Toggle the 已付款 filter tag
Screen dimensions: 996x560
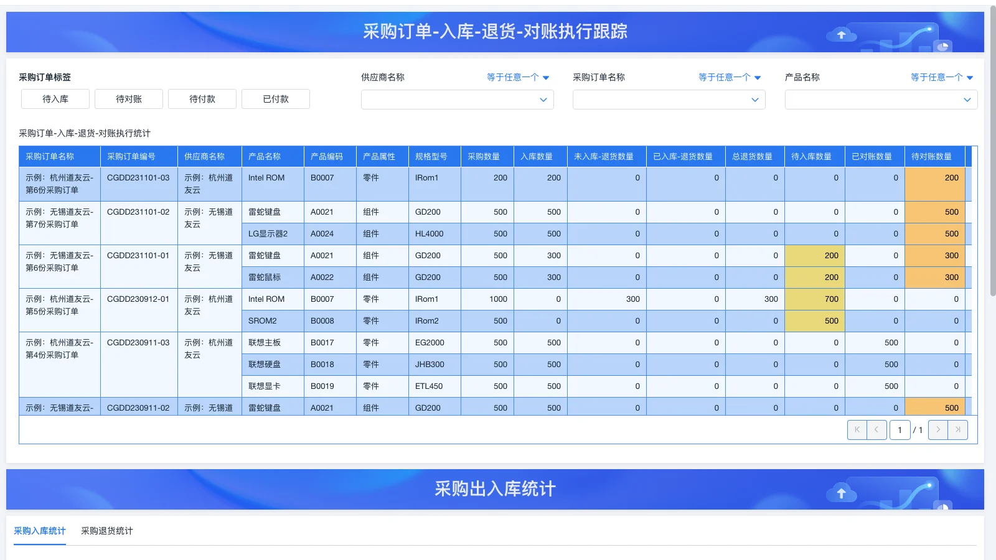tap(275, 98)
